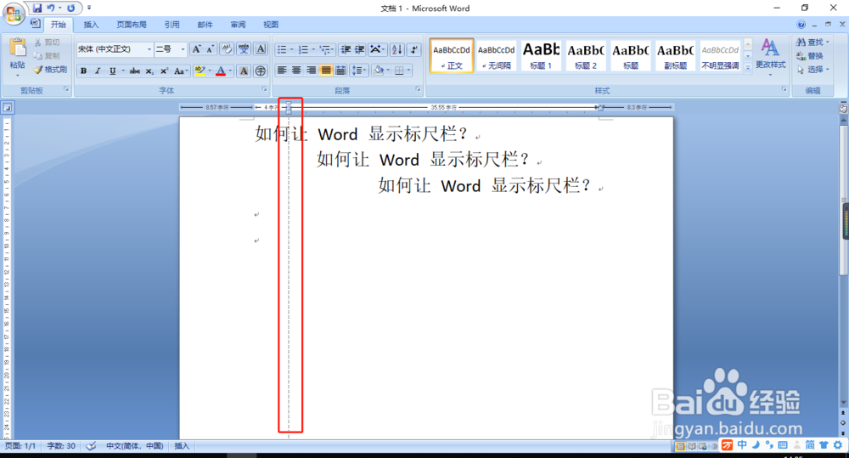
Task: Expand the styles gallery
Action: (748, 68)
